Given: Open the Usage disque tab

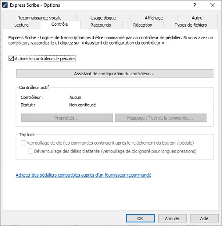Looking at the screenshot, I should tap(103, 18).
